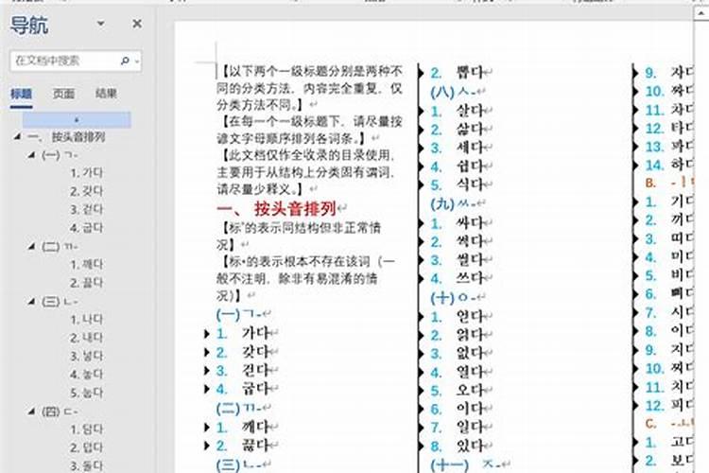Click the magnifier search icon
The width and height of the screenshot is (709, 473).
125,61
